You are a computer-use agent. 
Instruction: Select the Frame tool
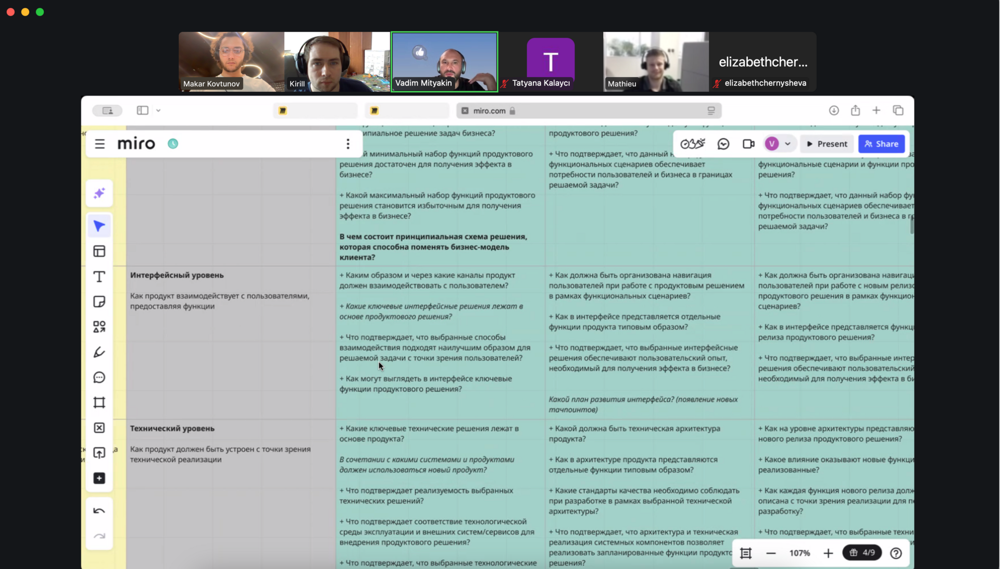tap(99, 403)
